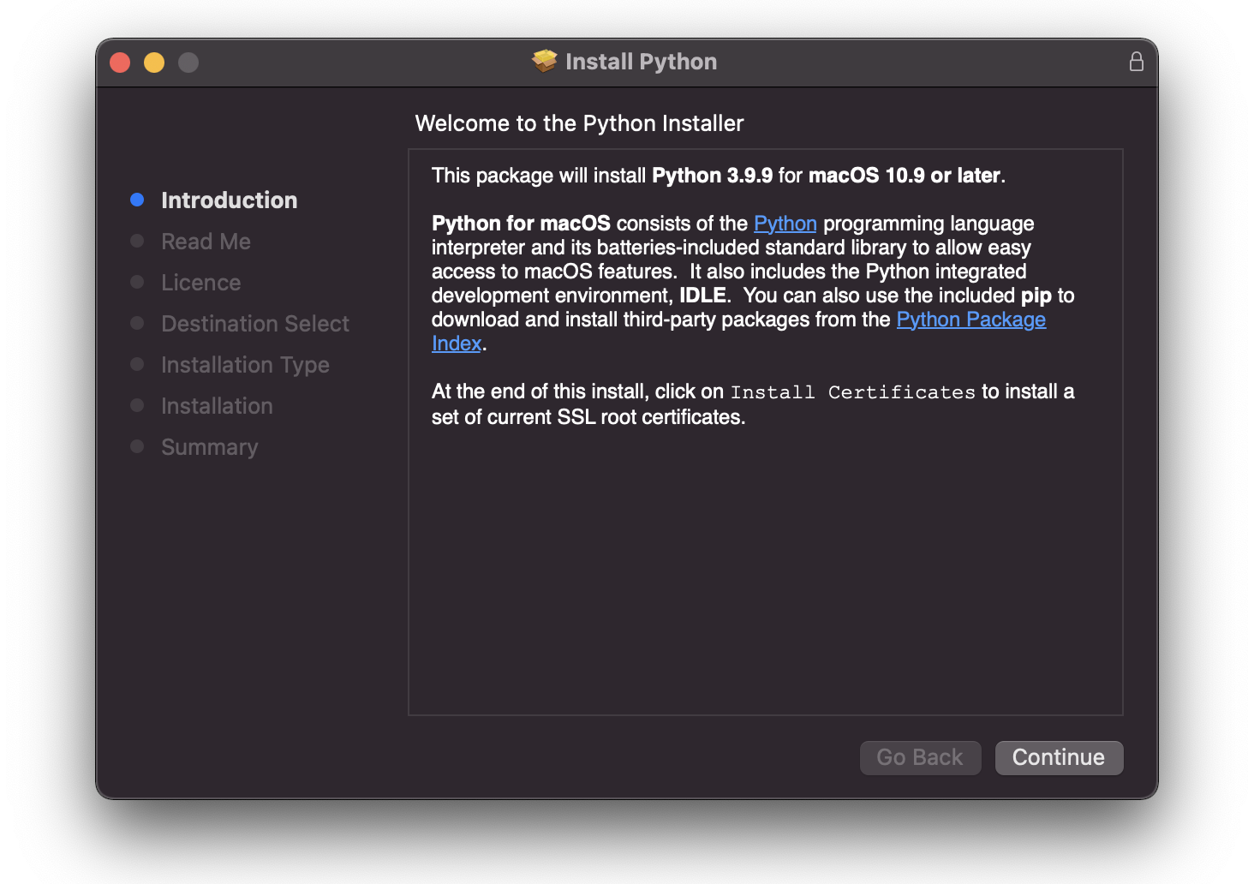Open the Python hyperlink in description
The height and width of the screenshot is (884, 1254).
[785, 224]
